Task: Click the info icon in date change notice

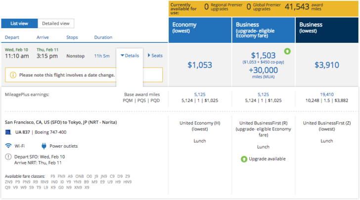Action: pyautogui.click(x=13, y=75)
